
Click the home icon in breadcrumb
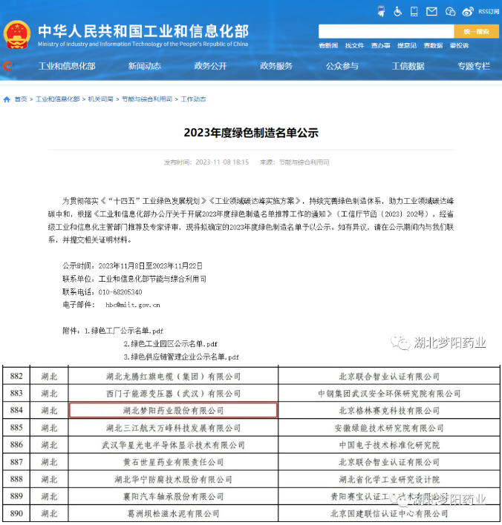point(7,99)
